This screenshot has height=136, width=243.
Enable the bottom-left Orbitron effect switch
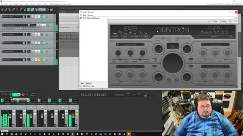[155, 66]
